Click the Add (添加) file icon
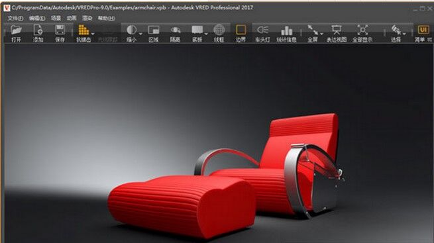This screenshot has height=243, width=434. [38, 30]
